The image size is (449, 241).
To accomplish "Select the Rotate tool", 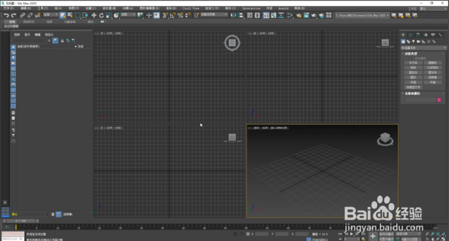I will click(x=101, y=15).
